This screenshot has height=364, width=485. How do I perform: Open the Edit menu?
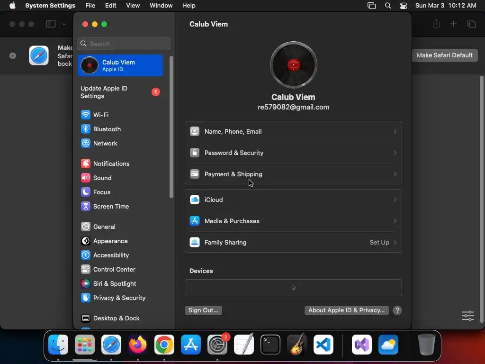[110, 6]
